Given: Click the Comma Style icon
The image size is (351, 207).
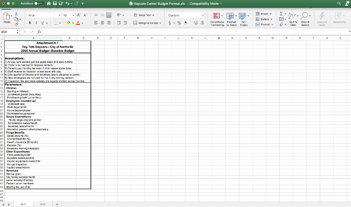Looking at the screenshot, I should [185, 23].
